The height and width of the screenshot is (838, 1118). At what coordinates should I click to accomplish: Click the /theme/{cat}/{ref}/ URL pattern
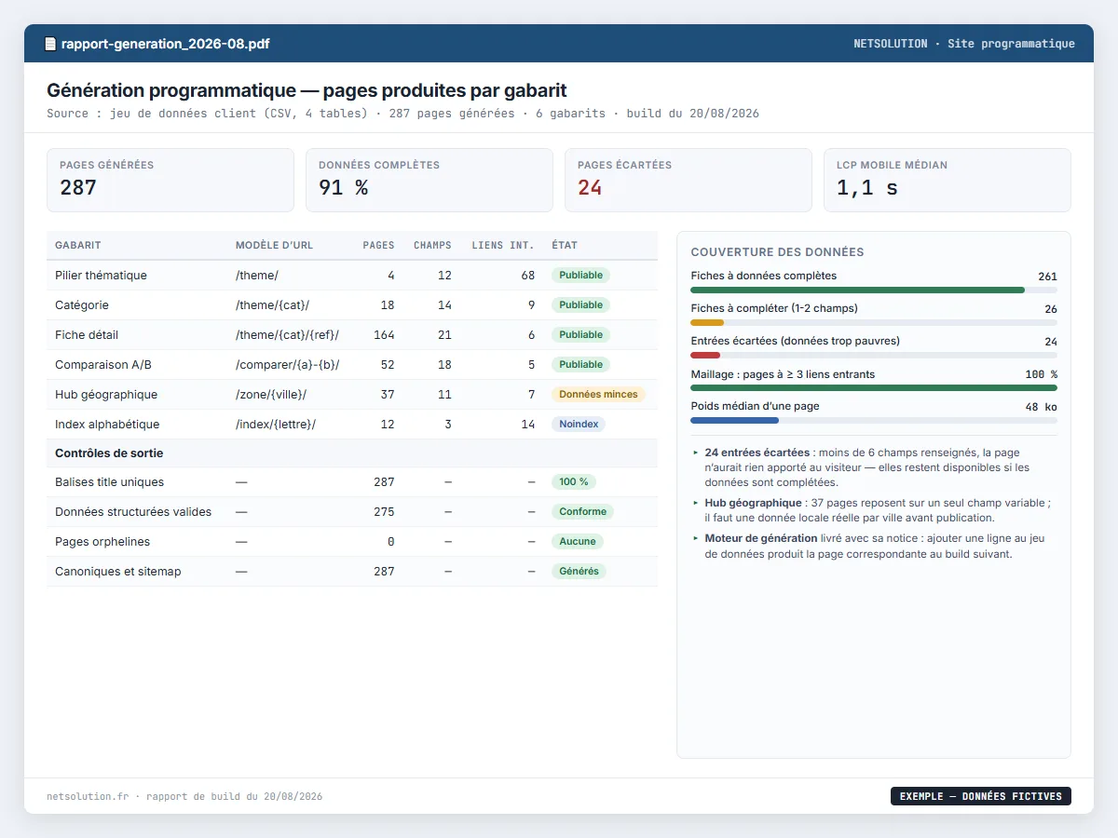287,335
